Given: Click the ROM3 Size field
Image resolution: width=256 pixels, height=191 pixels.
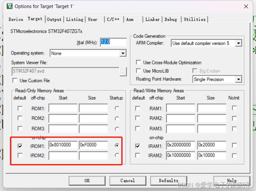Looking at the screenshot, I should pos(93,129).
